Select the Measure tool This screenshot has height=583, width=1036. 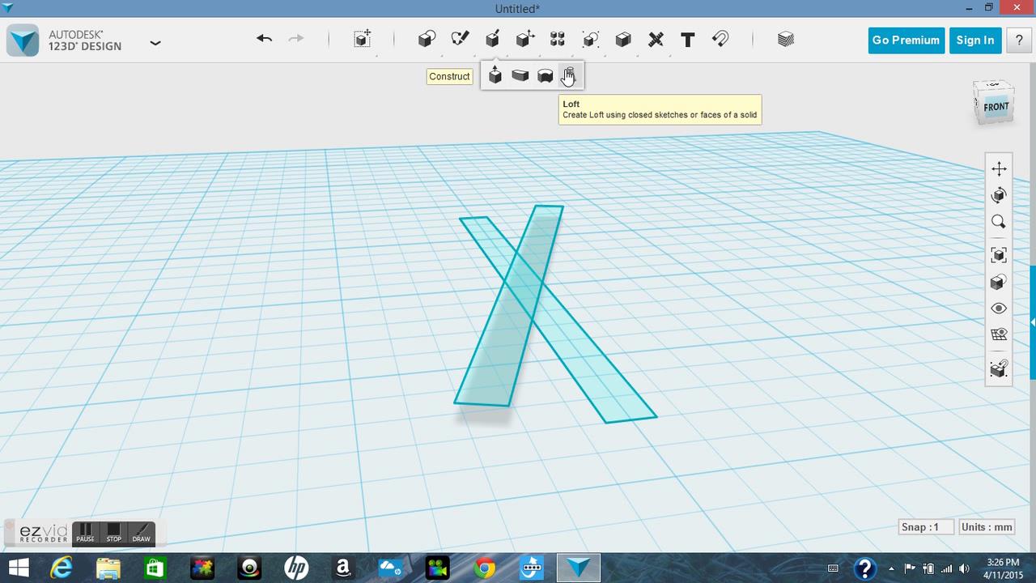coord(656,39)
